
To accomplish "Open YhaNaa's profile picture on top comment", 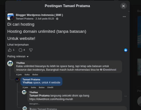I will click(x=10, y=63).
